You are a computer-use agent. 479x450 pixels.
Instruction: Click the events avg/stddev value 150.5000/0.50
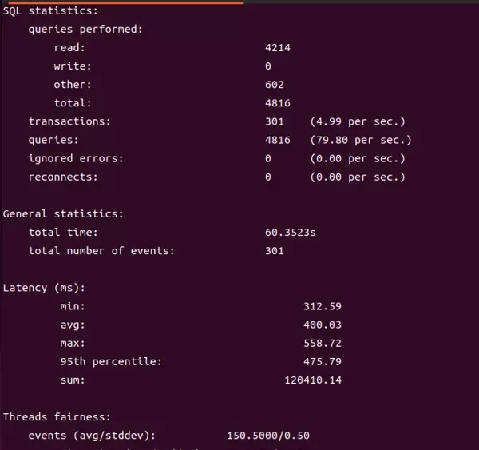point(268,436)
